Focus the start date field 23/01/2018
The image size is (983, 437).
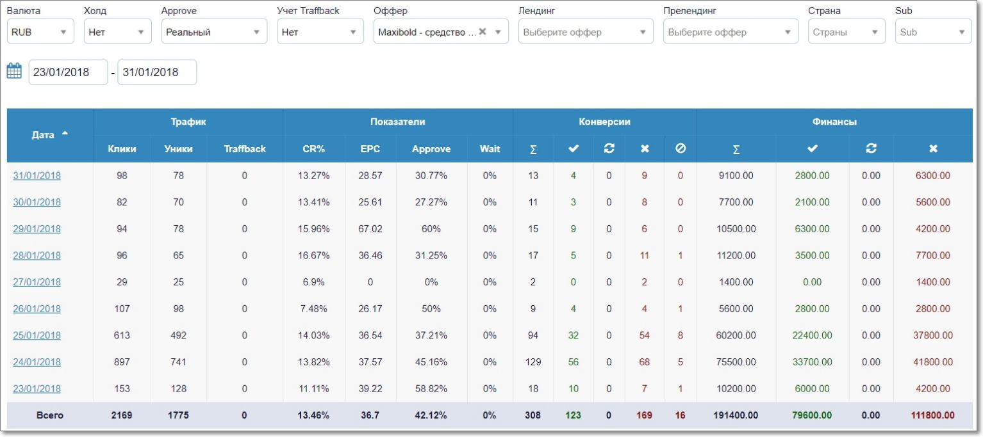[x=68, y=72]
